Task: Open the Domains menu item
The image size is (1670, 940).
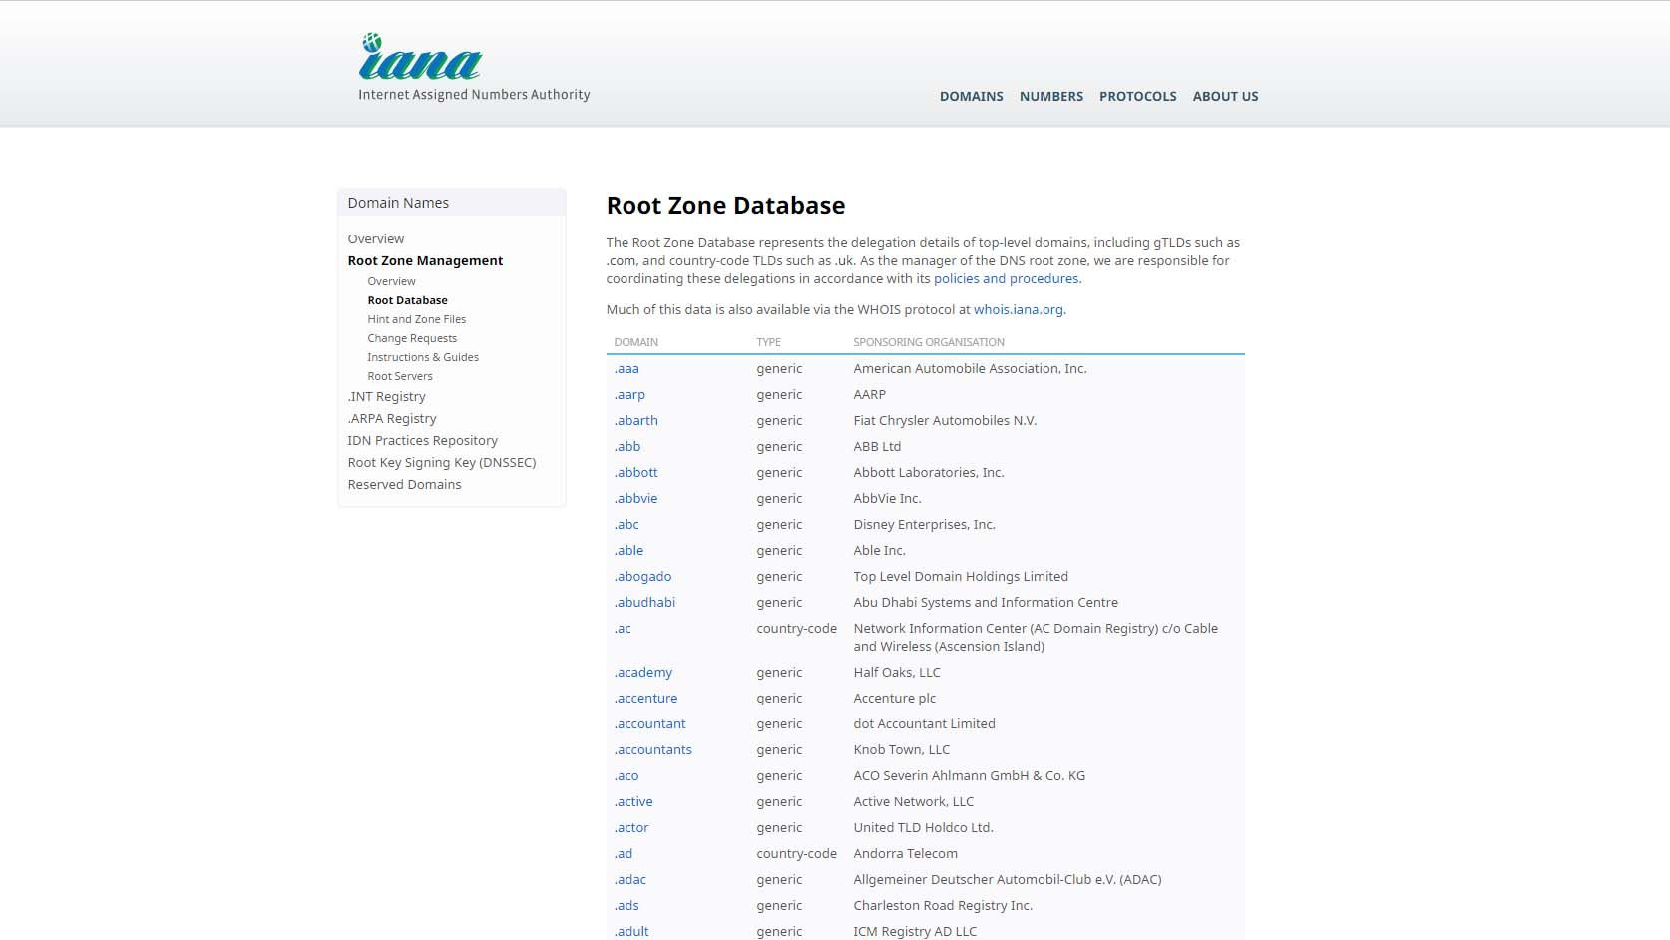Action: pos(971,97)
